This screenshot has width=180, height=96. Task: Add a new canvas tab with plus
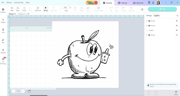tap(28, 14)
